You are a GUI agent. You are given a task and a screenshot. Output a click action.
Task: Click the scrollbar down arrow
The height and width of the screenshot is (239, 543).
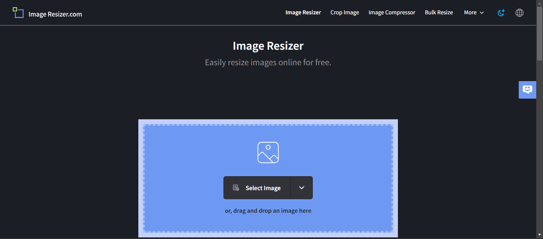(x=540, y=235)
